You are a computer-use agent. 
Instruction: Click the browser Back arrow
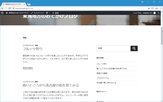click(x=3, y=8)
